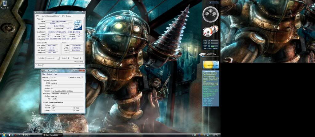Click the Windows Start orb
The width and height of the screenshot is (315, 137).
point(4,135)
